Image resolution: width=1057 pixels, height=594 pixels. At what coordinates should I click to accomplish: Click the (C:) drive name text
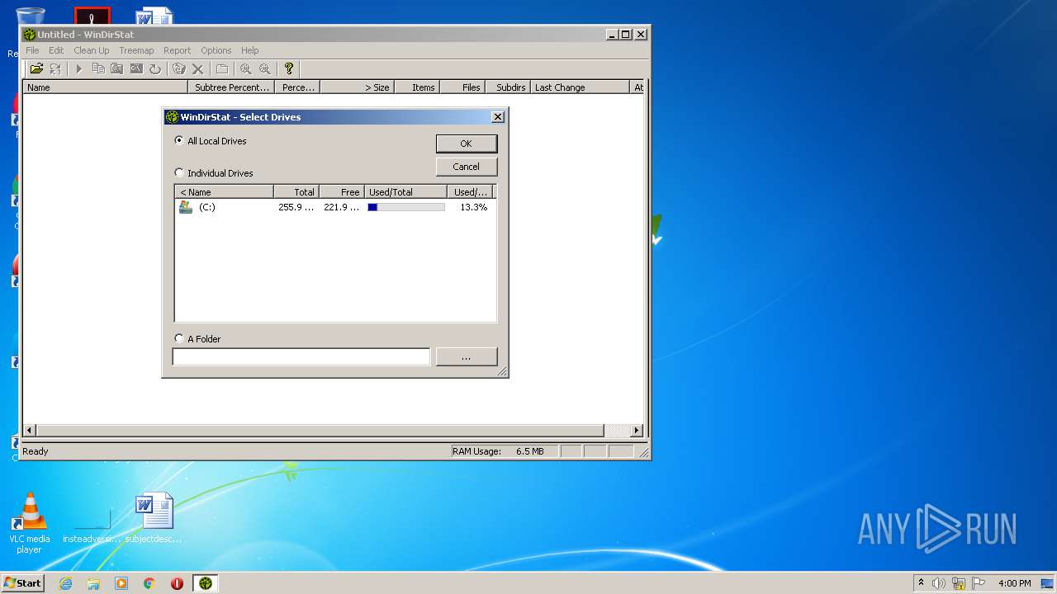click(x=207, y=207)
